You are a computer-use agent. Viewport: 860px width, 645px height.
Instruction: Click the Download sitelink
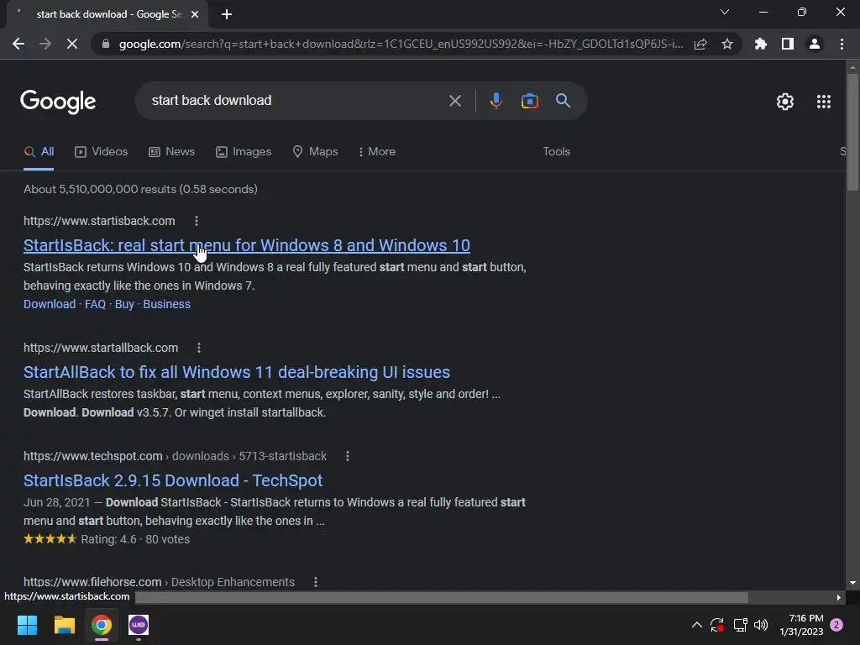50,304
